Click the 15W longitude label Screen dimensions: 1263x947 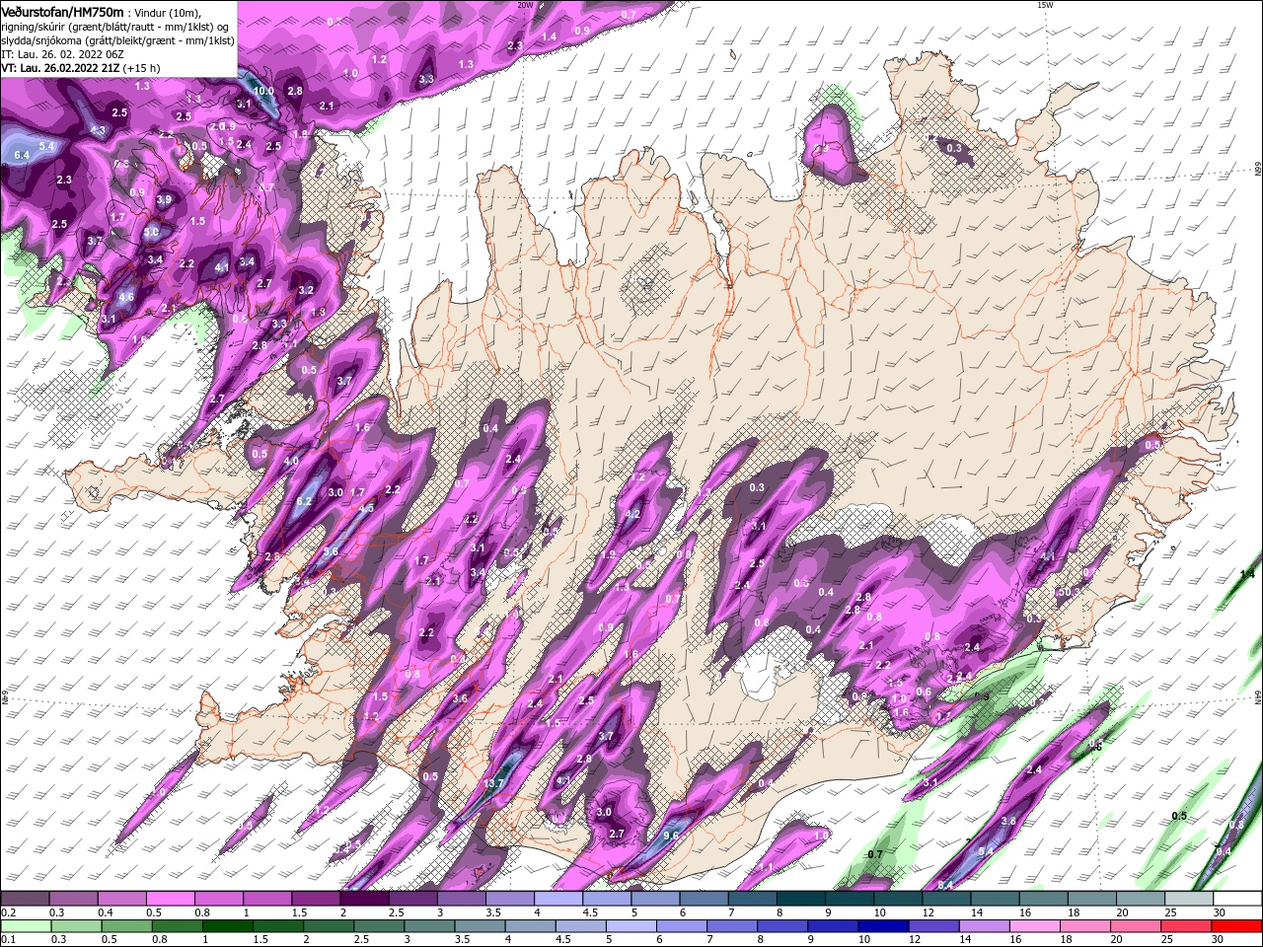(x=1045, y=5)
